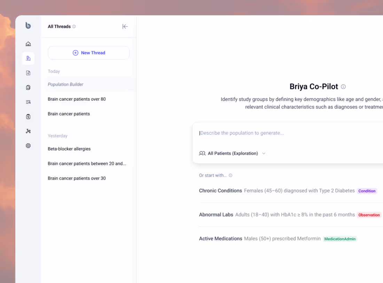
Task: Open the All Patients (Exploration) dropdown
Action: (232, 153)
